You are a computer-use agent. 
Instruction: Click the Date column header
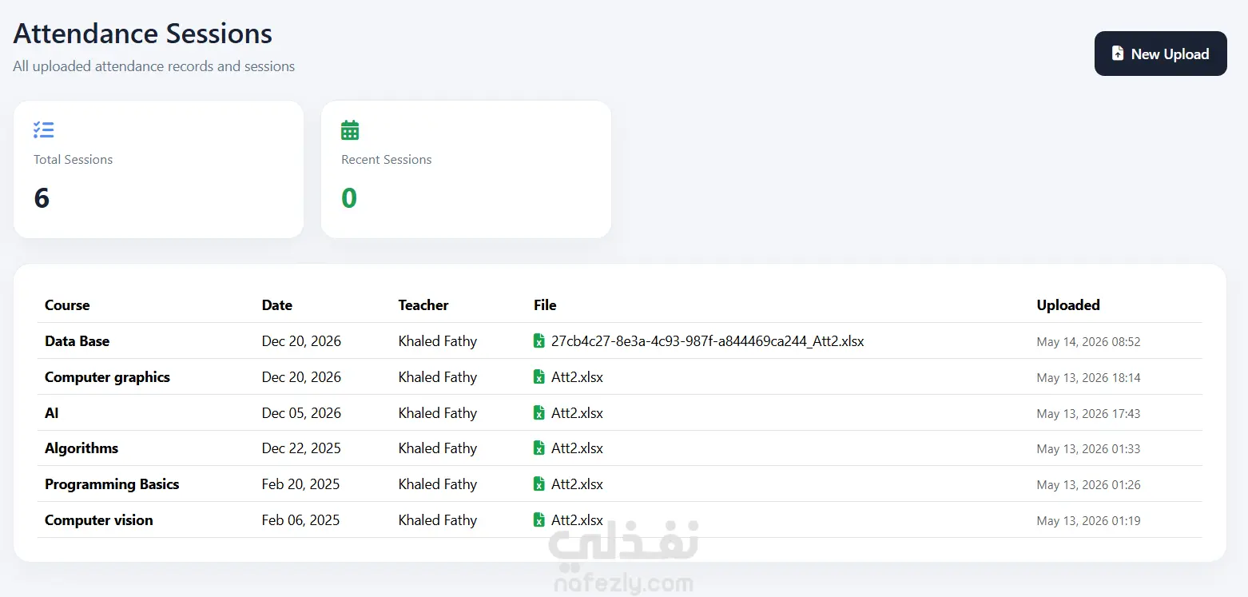coord(277,305)
